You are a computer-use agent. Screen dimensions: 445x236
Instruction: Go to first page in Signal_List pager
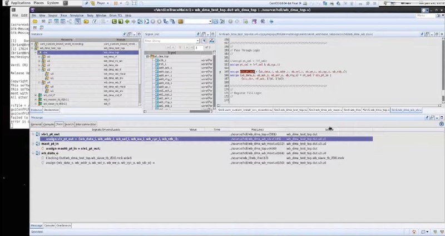click(169, 47)
